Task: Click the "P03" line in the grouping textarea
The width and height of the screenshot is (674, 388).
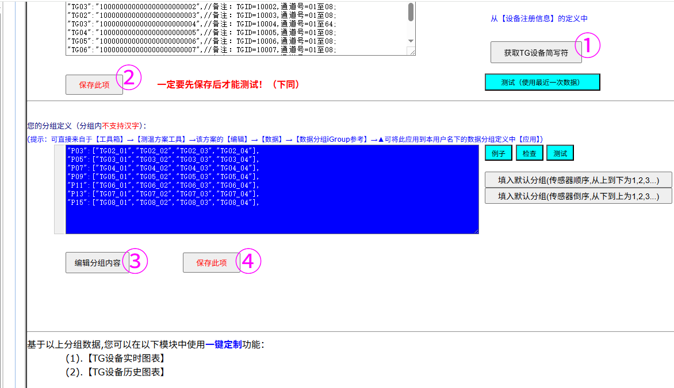Action: tap(163, 150)
